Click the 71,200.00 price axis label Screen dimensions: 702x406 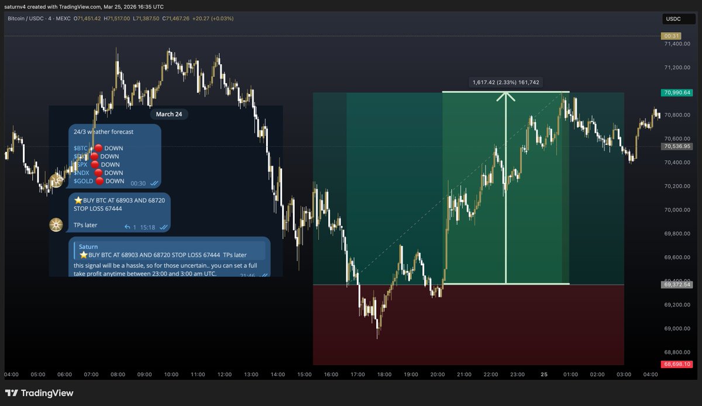(x=677, y=68)
